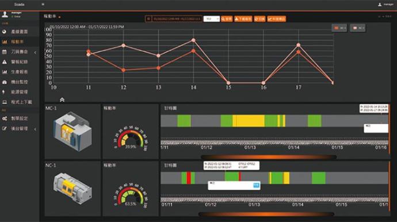Screen dimensions: 397x222
Task: Open the alarm record warning-triangle icon
Action: 4,62
